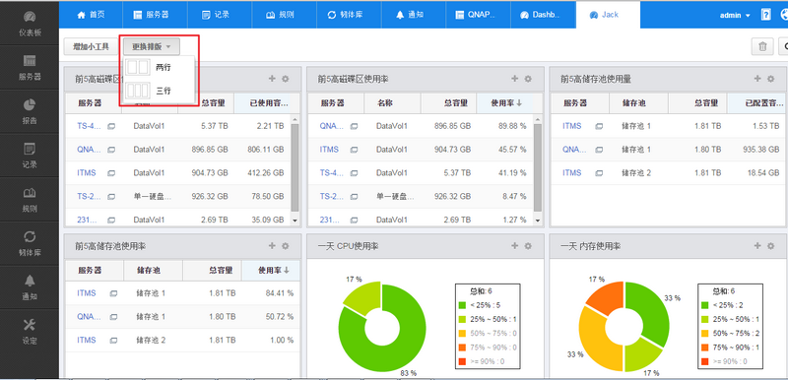Open the reports (报告) sidebar item
This screenshot has height=380, width=788.
click(30, 111)
